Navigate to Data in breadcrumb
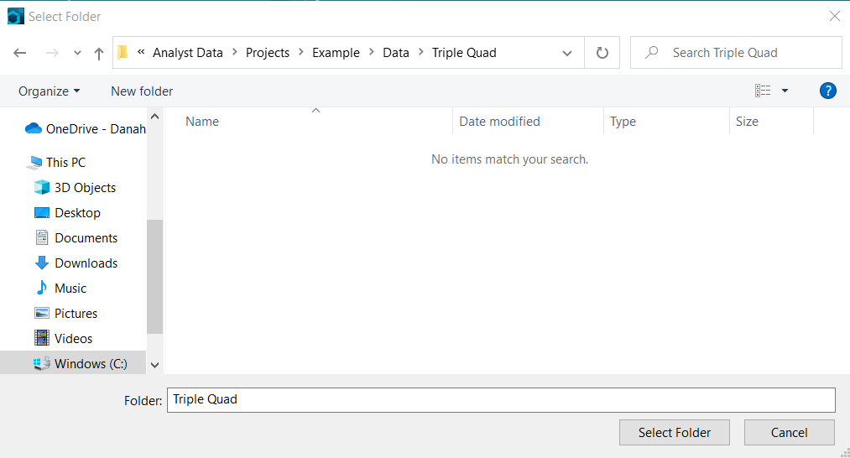Image resolution: width=850 pixels, height=458 pixels. [396, 53]
